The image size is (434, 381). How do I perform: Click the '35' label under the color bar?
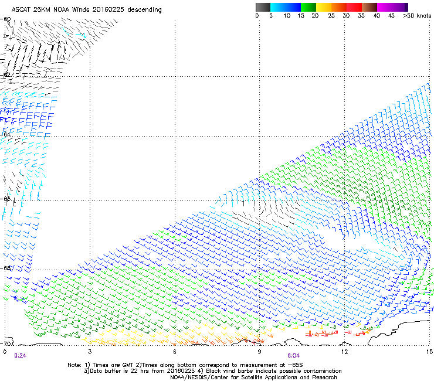(361, 16)
